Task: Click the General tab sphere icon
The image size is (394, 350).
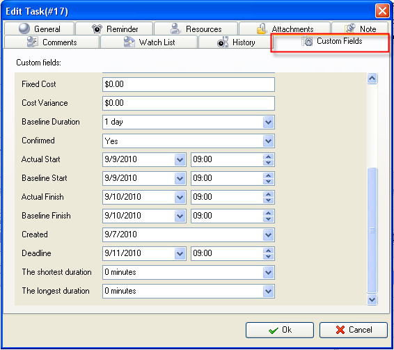Action: point(24,29)
